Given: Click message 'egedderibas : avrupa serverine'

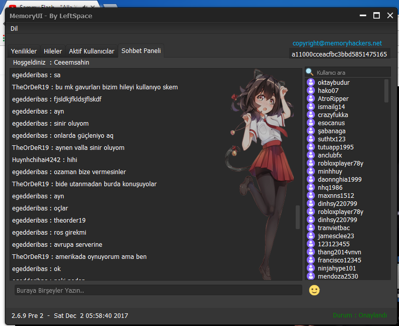Looking at the screenshot, I should click(57, 244).
